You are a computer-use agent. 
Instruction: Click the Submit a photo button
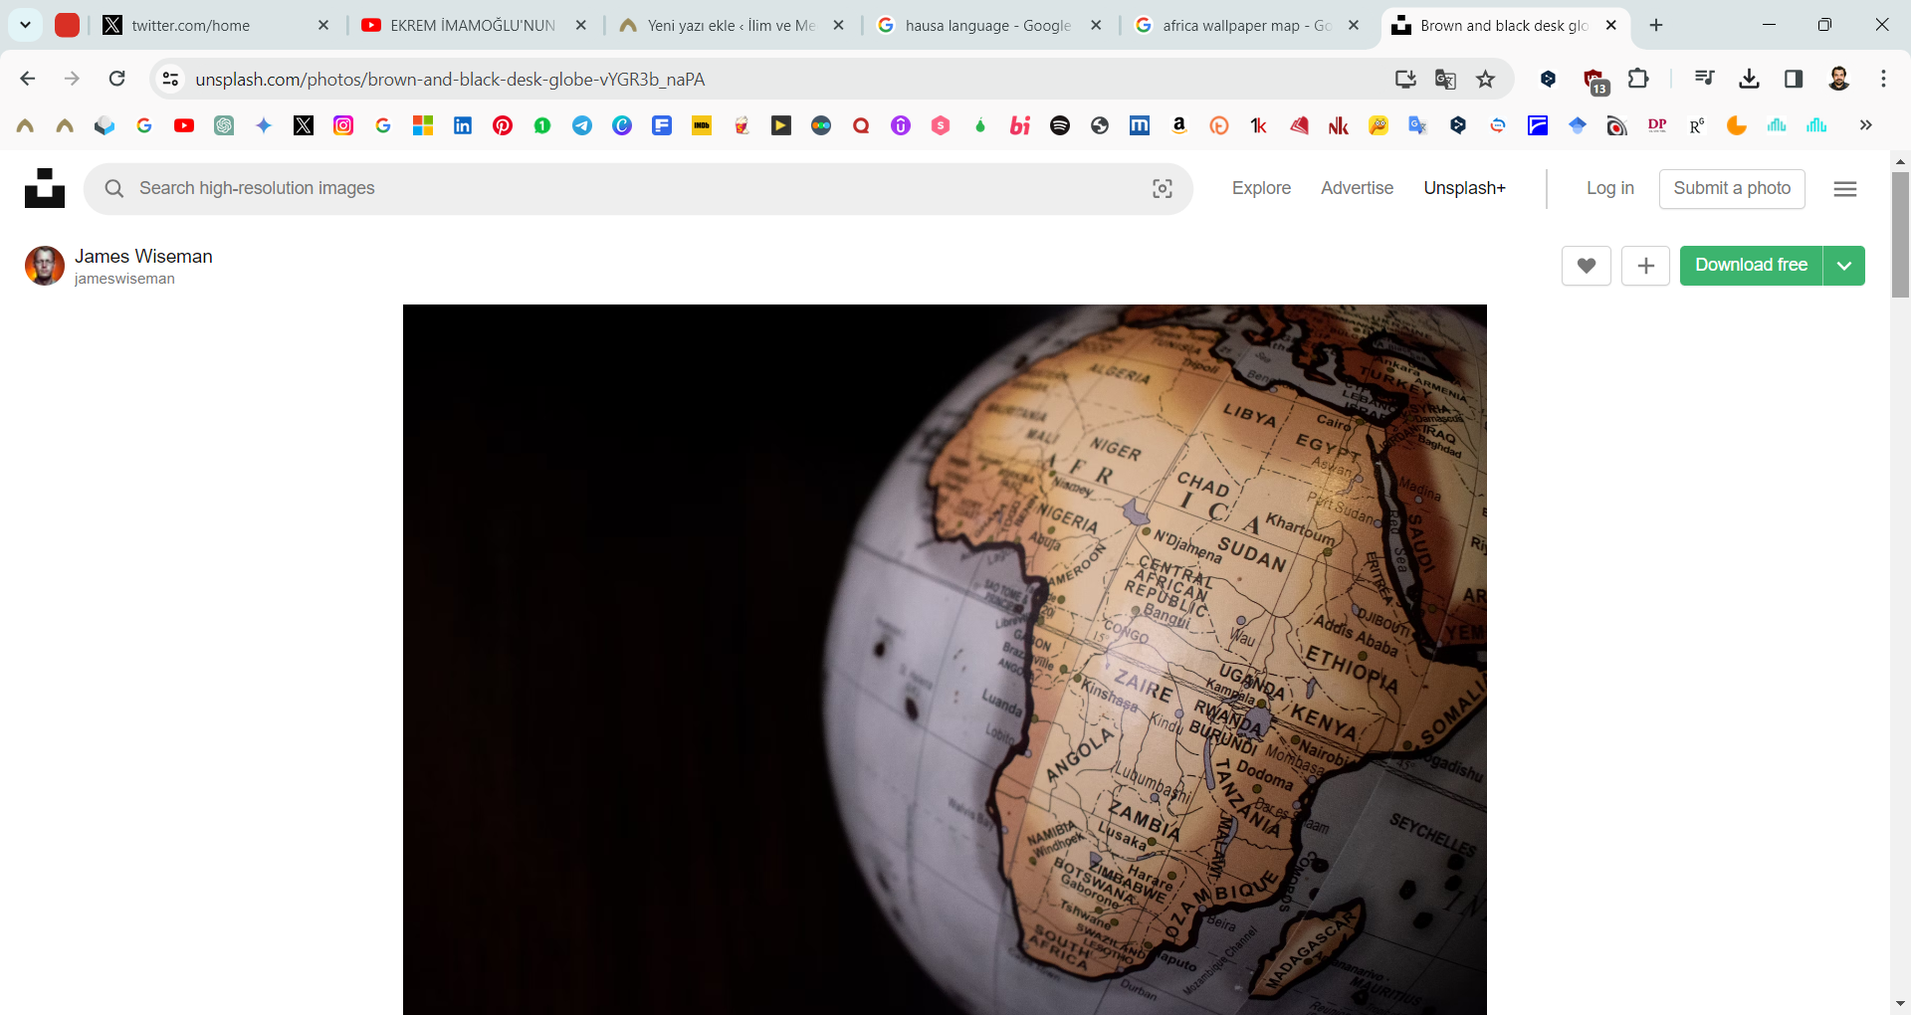click(x=1731, y=189)
